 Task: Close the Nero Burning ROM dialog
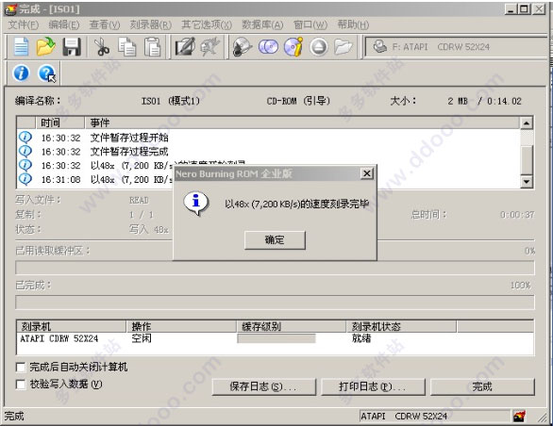[367, 173]
